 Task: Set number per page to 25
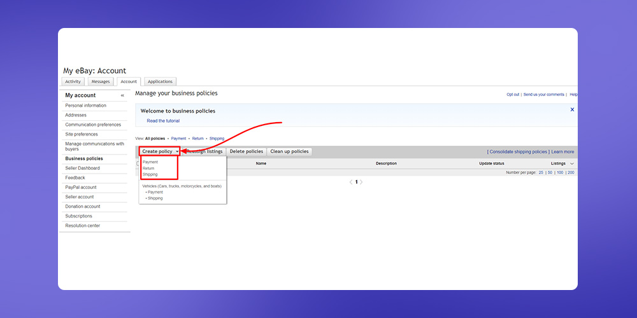(541, 173)
